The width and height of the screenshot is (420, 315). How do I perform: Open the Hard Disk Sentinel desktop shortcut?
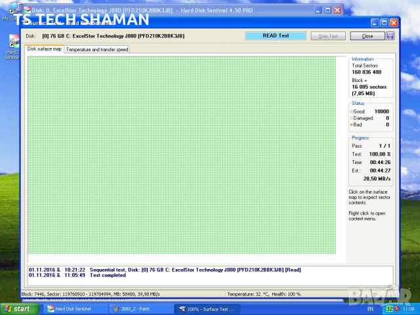click(12, 46)
